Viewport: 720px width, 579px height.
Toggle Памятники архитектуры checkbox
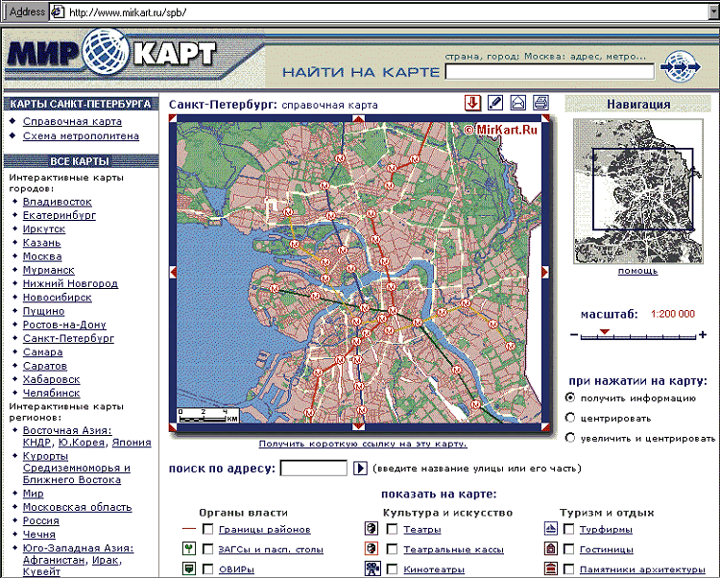[x=568, y=568]
